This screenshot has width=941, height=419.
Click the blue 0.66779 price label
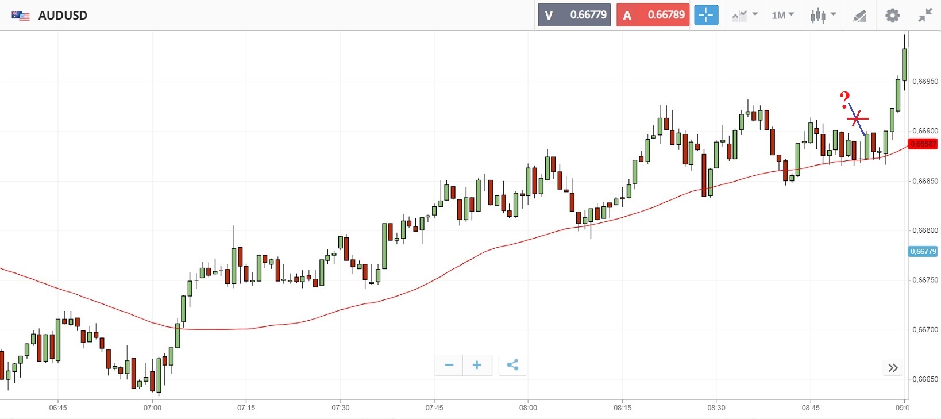click(x=923, y=252)
